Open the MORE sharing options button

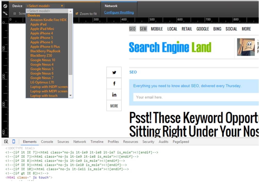point(114,106)
